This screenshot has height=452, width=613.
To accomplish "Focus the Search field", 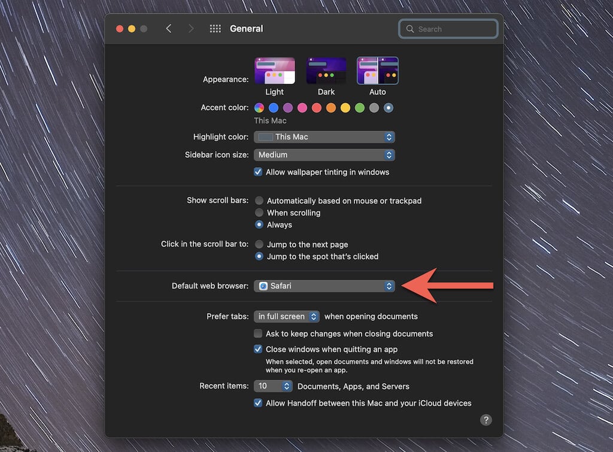I will (448, 29).
